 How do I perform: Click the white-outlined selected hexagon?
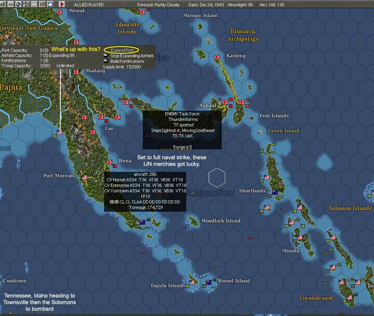pyautogui.click(x=217, y=178)
